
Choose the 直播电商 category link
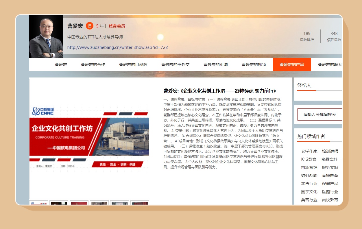coord(330,176)
